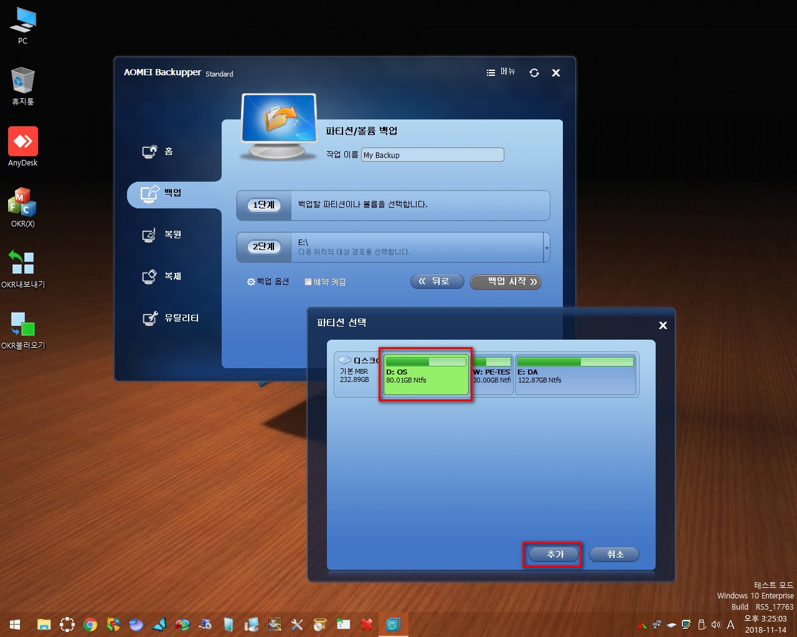Click the IME input mode A indicator
The image size is (797, 637).
tap(731, 625)
